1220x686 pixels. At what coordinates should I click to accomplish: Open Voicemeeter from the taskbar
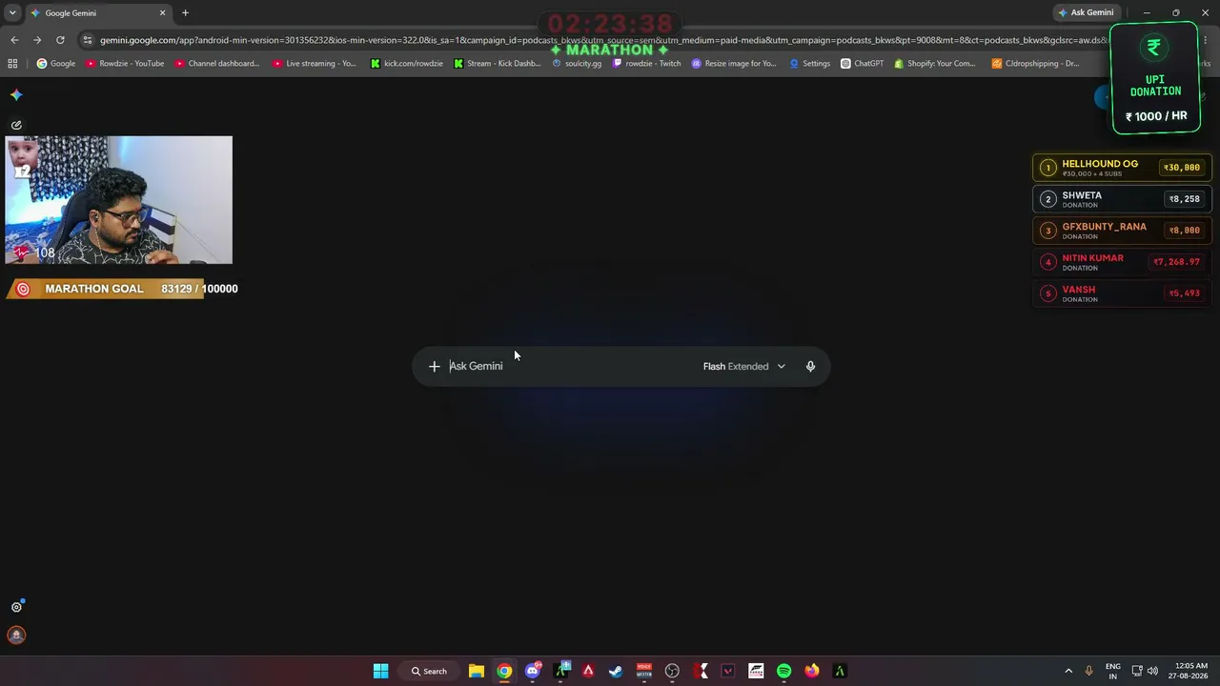click(x=644, y=671)
